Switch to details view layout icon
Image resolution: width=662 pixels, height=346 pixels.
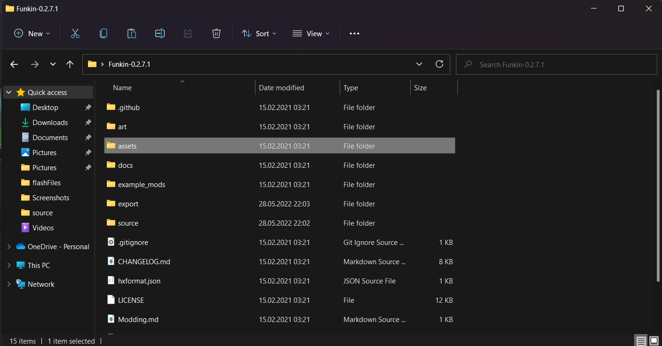point(641,340)
